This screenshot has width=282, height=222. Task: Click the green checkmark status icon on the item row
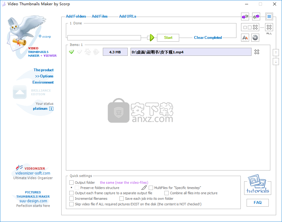click(72, 52)
